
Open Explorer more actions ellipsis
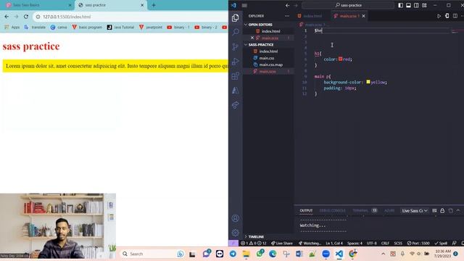pos(287,16)
